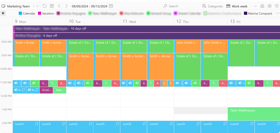Viewport: 280px width, 133px height.
Task: Expand the dropdown chevron next to Marketing Team
Action: click(37, 6)
